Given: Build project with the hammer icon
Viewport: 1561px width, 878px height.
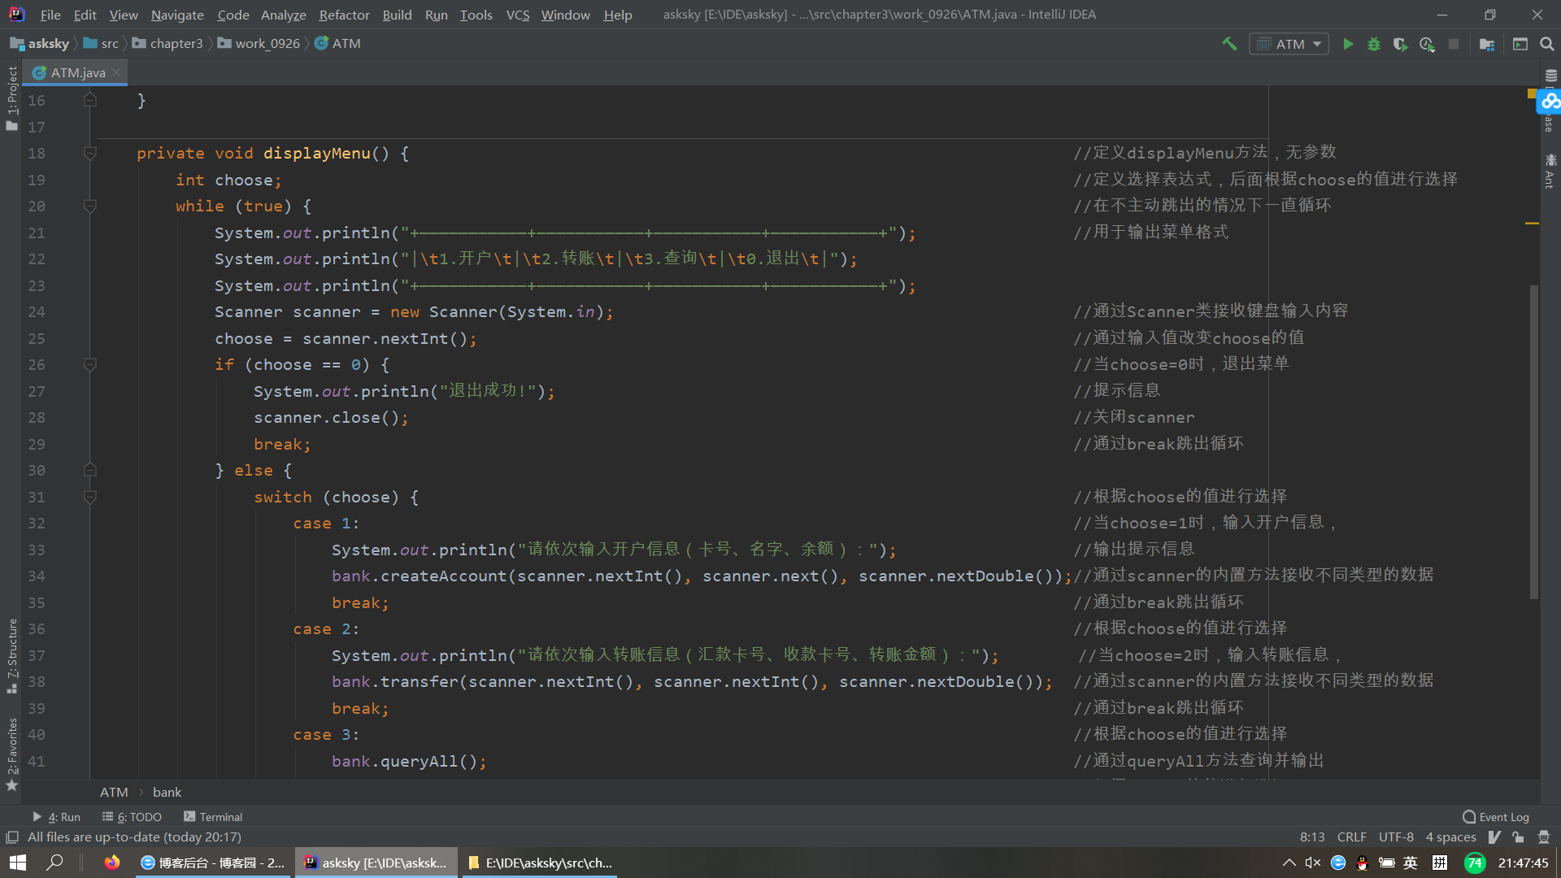Looking at the screenshot, I should pyautogui.click(x=1229, y=44).
